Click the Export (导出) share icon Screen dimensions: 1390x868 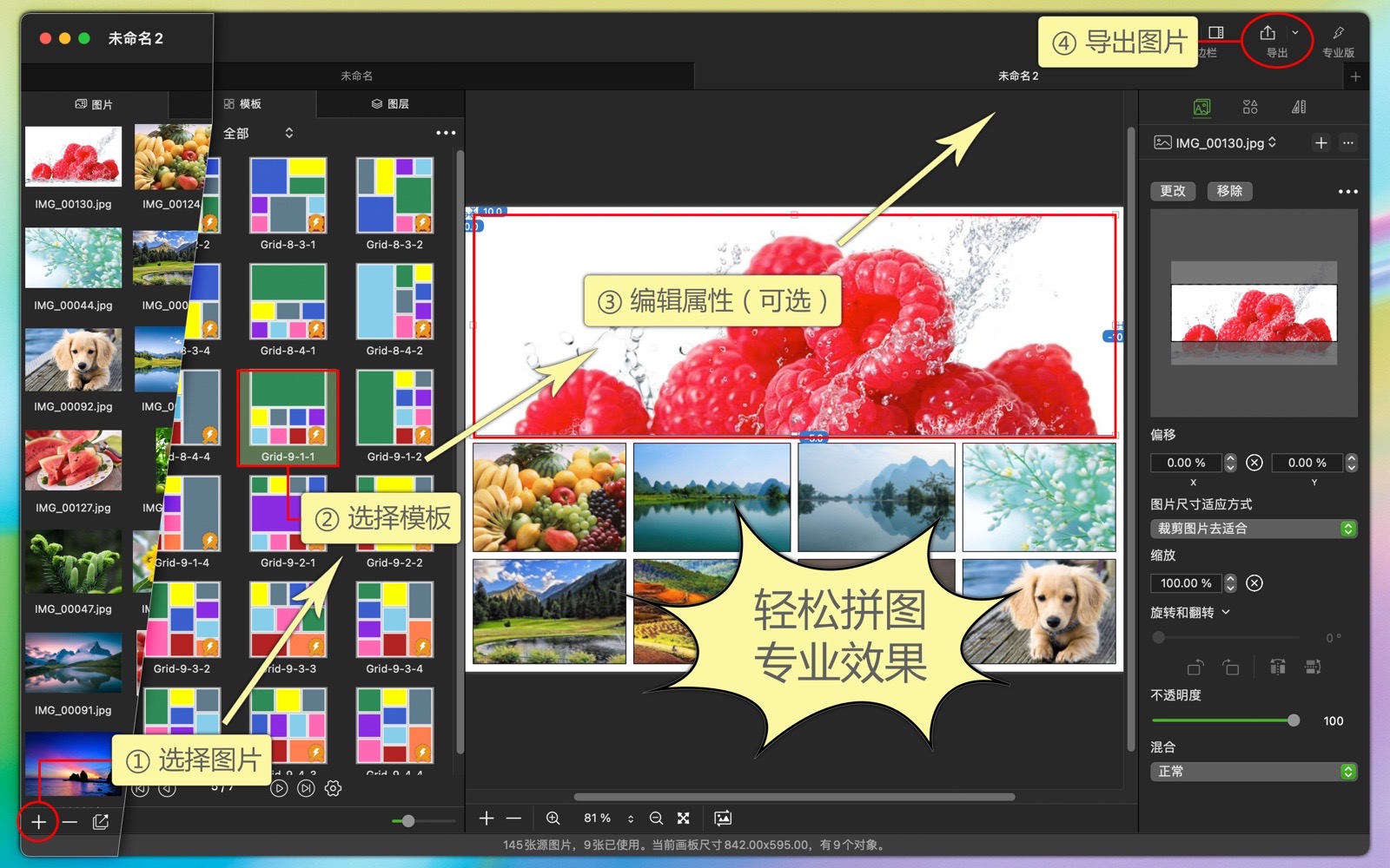pos(1268,34)
